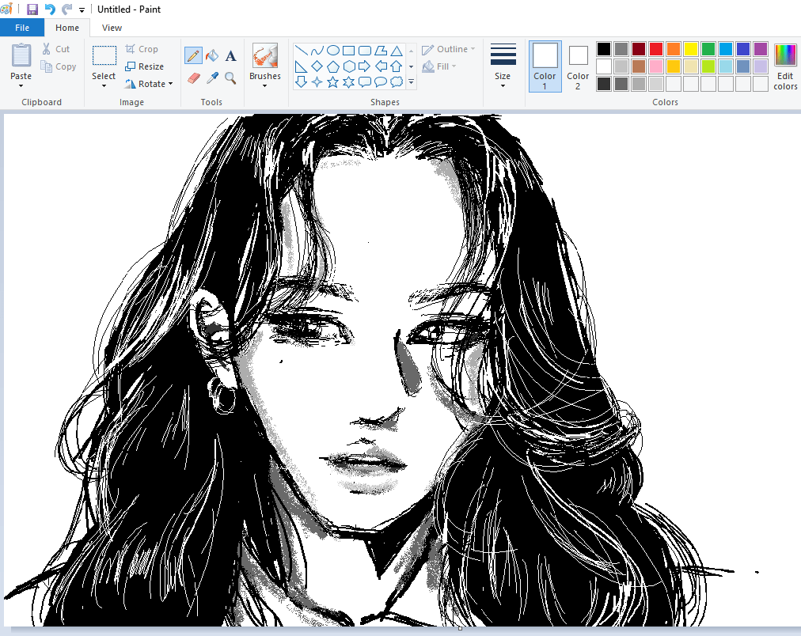Choose the Color picker tool

(211, 78)
